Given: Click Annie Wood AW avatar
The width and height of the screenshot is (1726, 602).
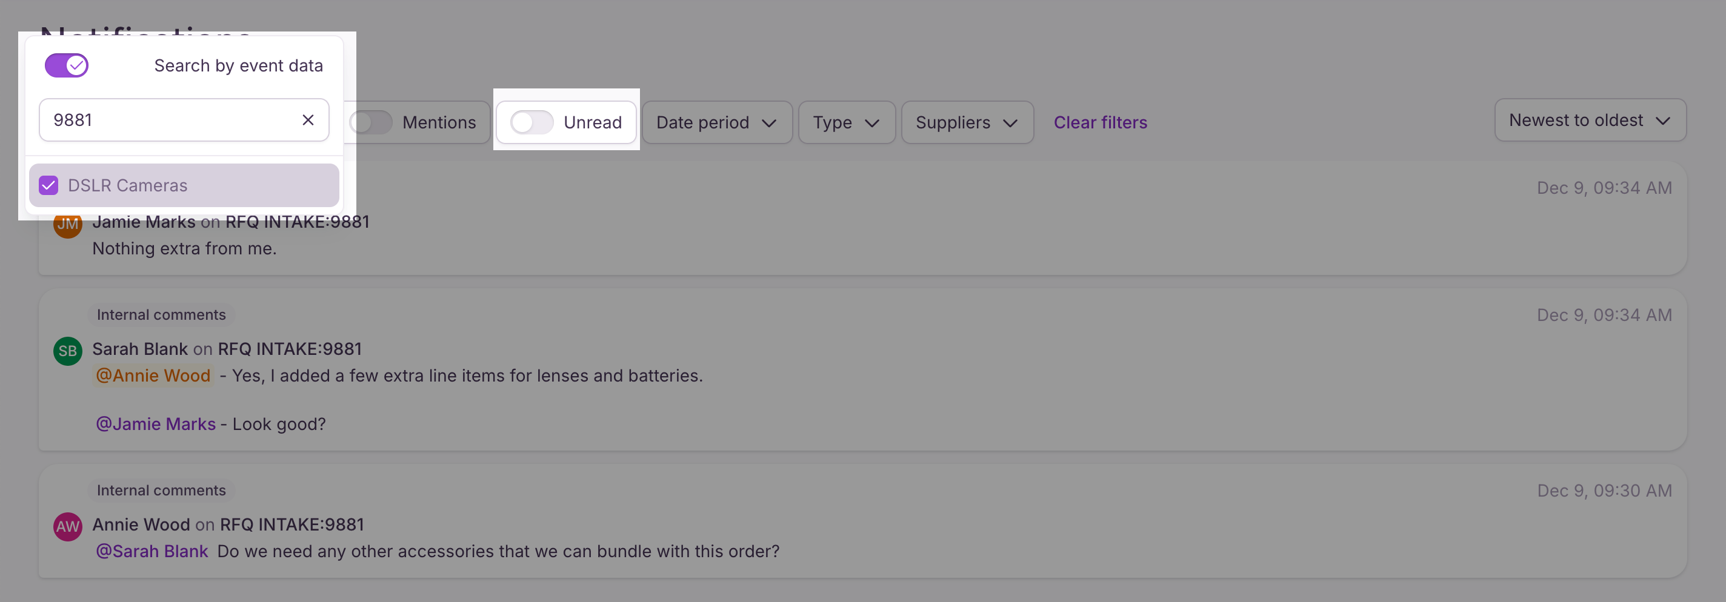Looking at the screenshot, I should click(x=68, y=526).
